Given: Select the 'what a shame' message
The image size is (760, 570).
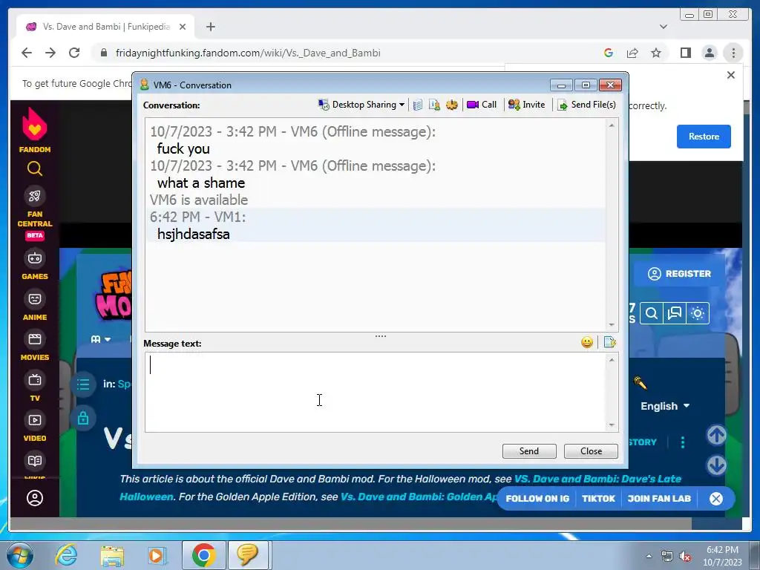Looking at the screenshot, I should [x=201, y=183].
